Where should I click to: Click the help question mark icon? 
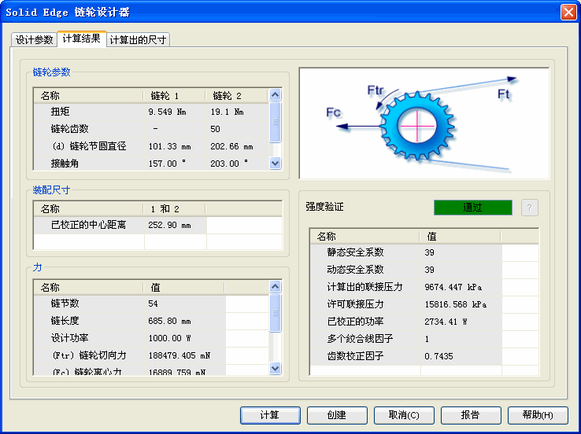pyautogui.click(x=531, y=208)
